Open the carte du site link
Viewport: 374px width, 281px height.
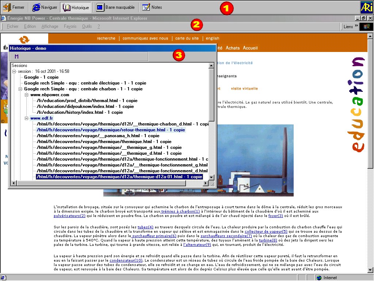coord(187,38)
